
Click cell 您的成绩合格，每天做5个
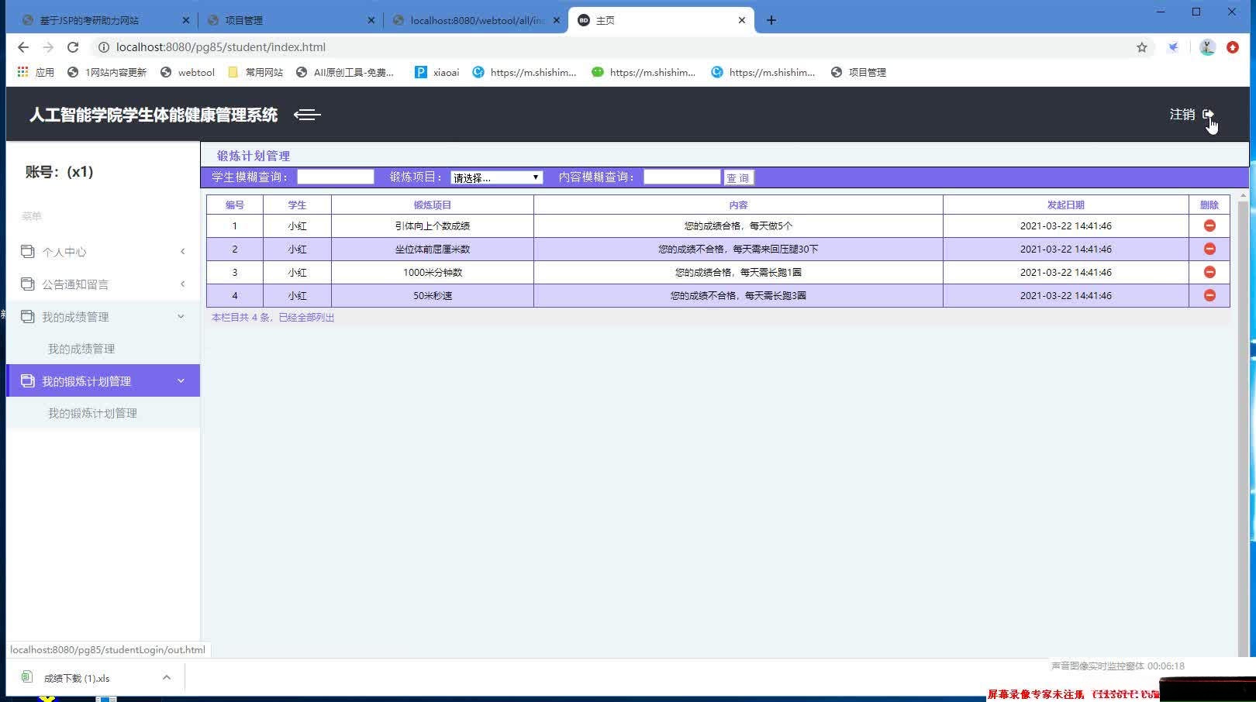pyautogui.click(x=738, y=225)
